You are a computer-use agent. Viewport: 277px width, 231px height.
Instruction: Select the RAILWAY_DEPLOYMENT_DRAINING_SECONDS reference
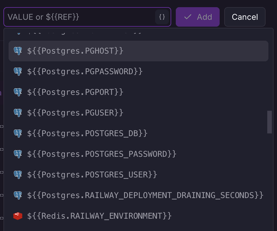(x=145, y=195)
